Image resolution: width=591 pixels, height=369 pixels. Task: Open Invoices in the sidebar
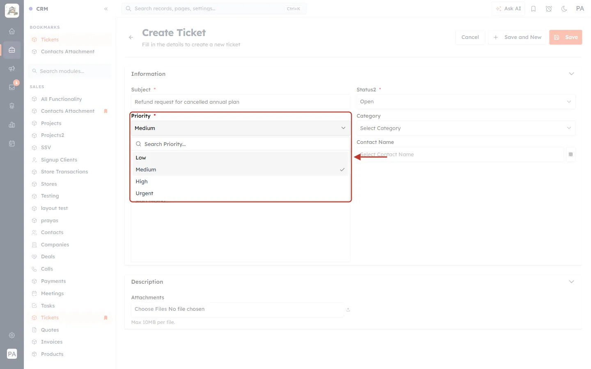point(52,342)
